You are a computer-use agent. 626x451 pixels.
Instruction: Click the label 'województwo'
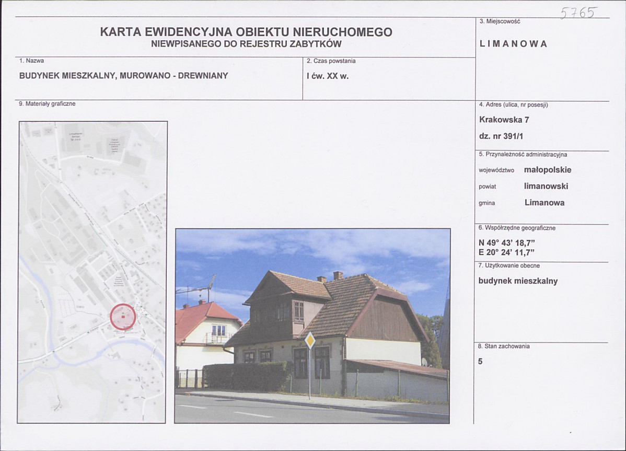[496, 170]
